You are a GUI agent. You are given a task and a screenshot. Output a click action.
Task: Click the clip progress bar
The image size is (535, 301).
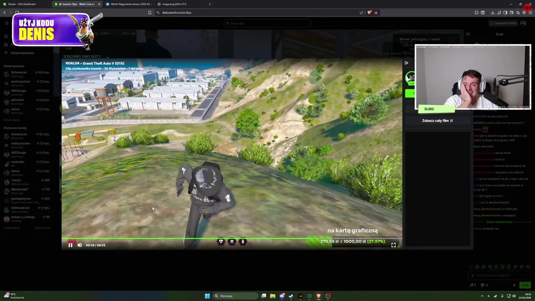[232, 239]
